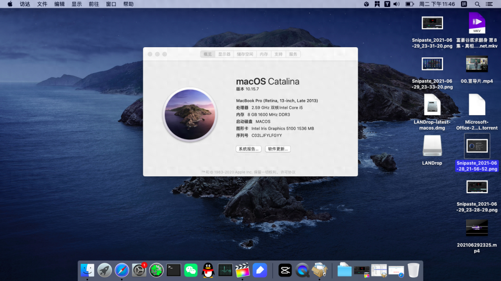Click the 系统报告... button
This screenshot has height=281, width=501.
point(248,149)
